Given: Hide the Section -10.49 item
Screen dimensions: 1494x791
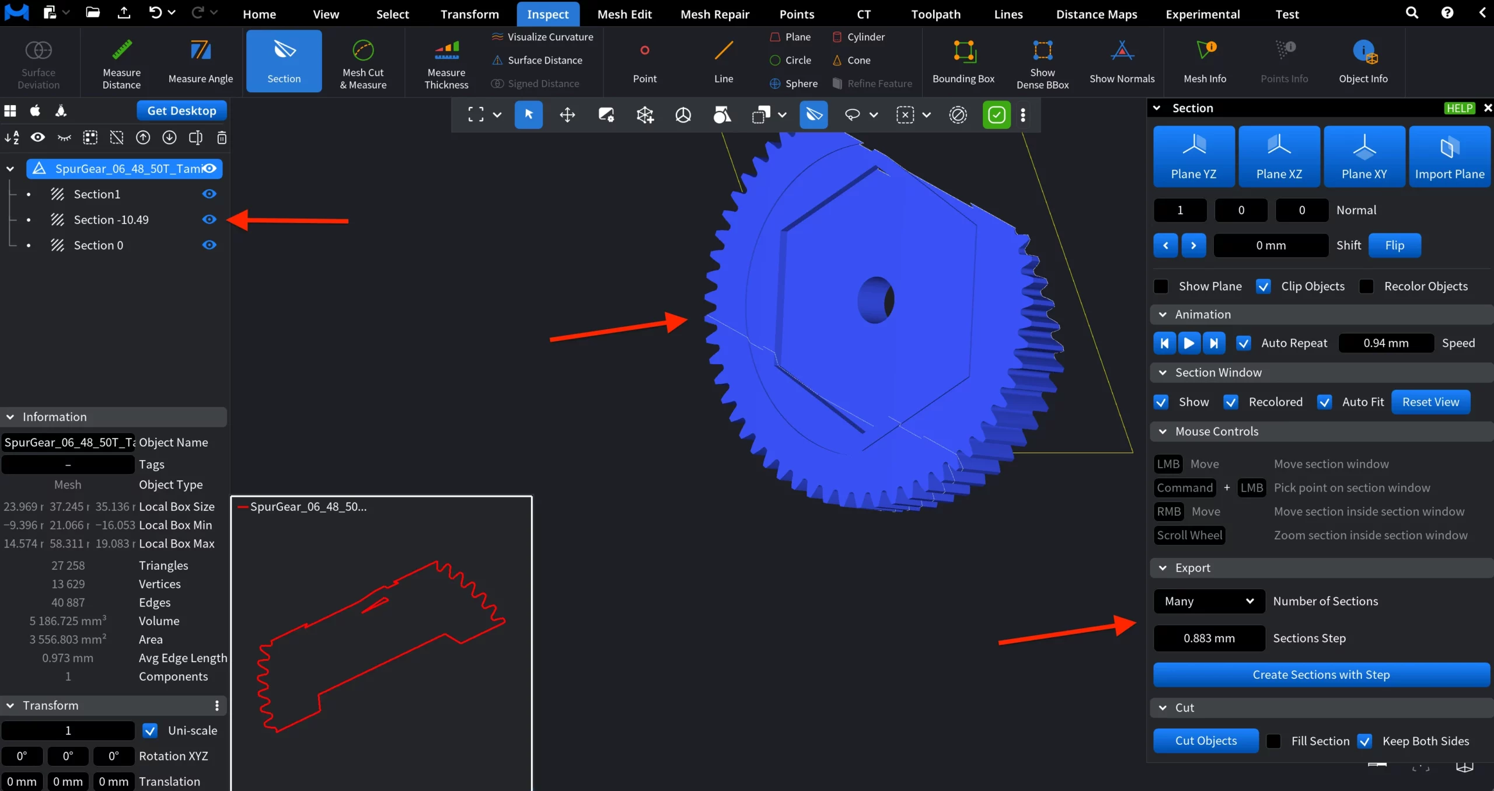Looking at the screenshot, I should point(209,219).
